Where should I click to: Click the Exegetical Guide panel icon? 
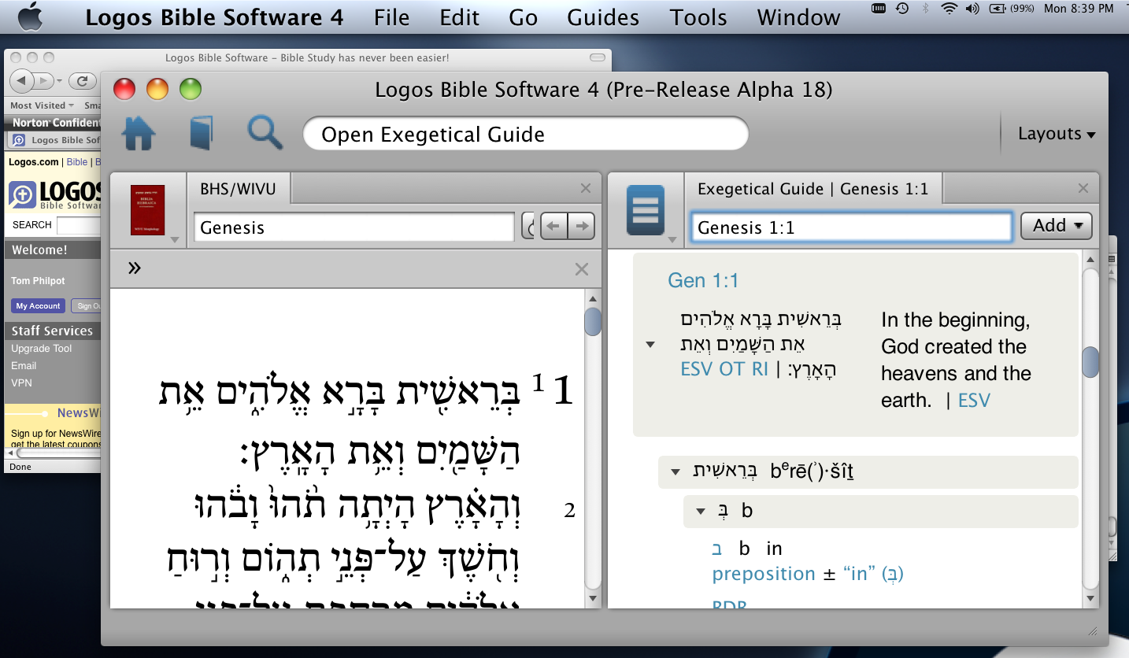(x=645, y=210)
